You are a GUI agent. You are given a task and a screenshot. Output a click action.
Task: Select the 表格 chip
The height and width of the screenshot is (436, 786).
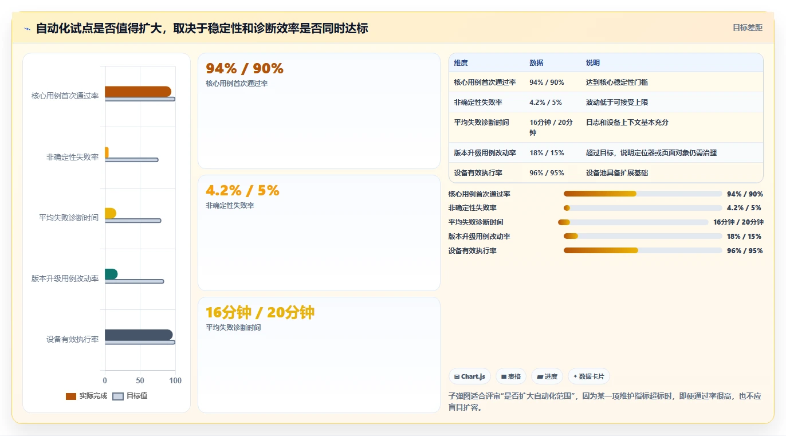point(511,376)
